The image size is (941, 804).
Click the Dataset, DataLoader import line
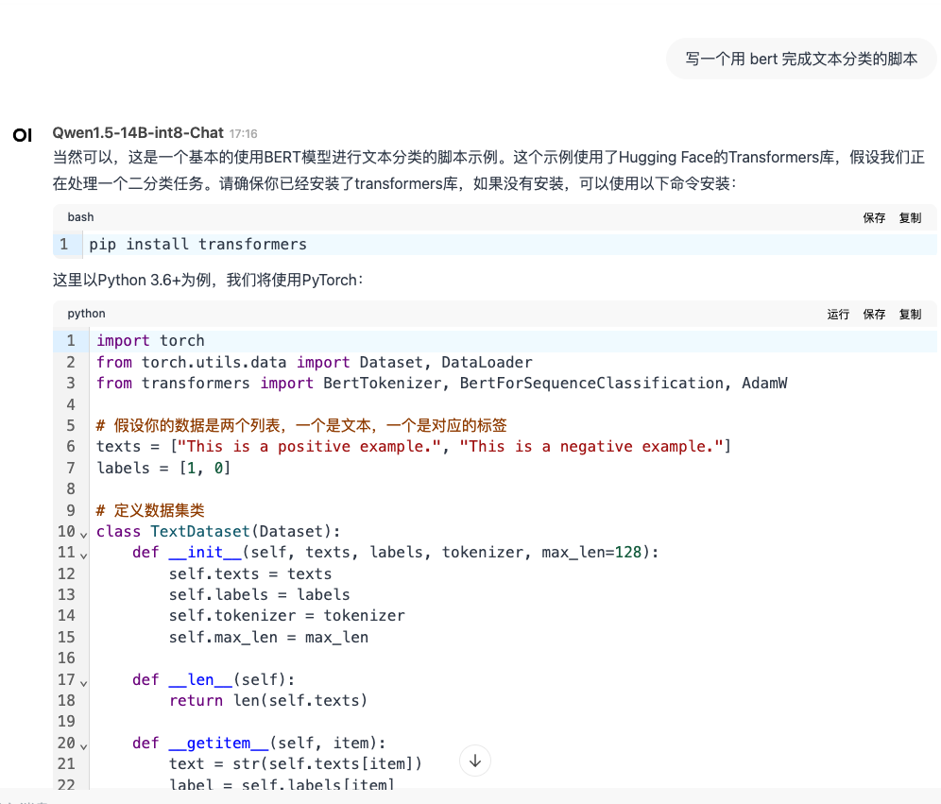(315, 363)
